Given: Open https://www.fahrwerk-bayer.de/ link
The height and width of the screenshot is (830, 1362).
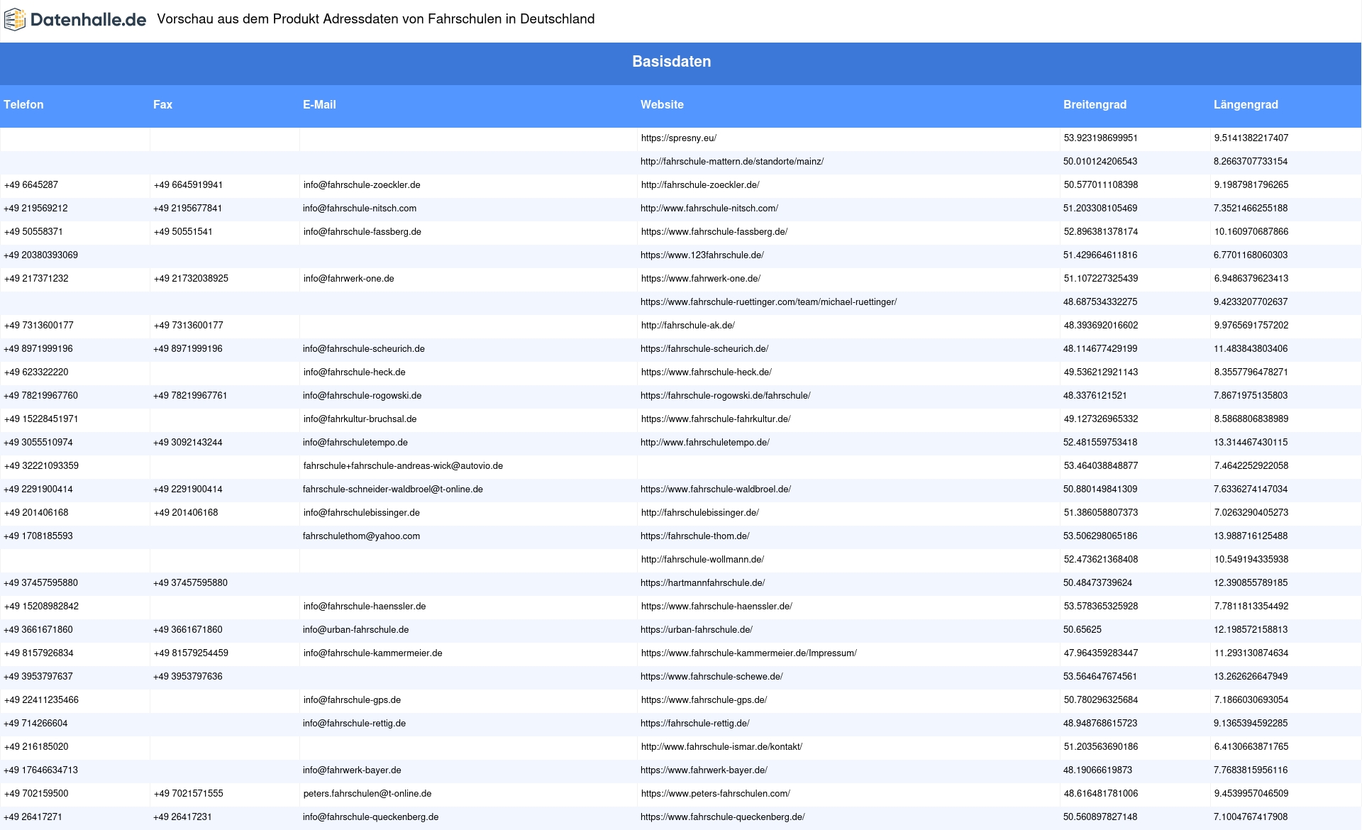Looking at the screenshot, I should [704, 770].
